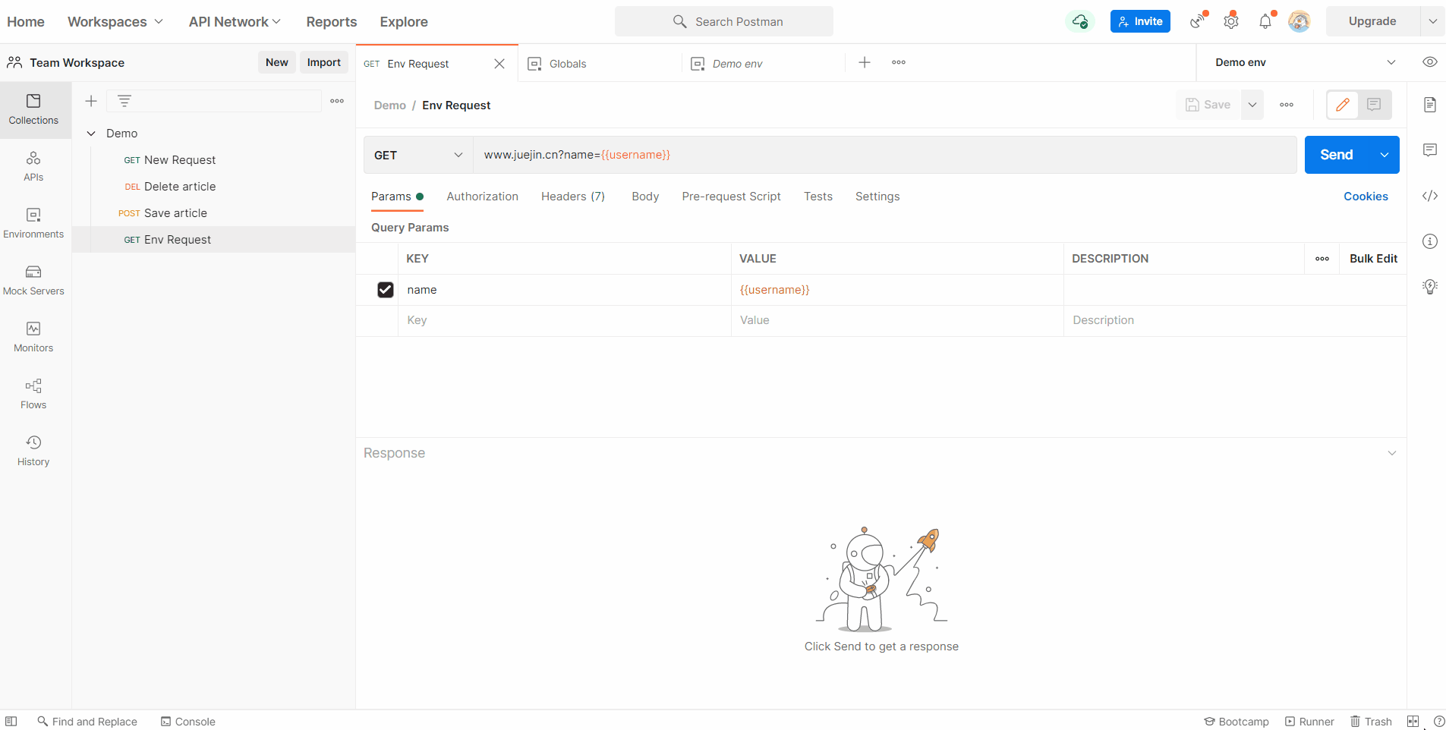Open the Collections sidebar panel
The width and height of the screenshot is (1446, 730).
33,110
